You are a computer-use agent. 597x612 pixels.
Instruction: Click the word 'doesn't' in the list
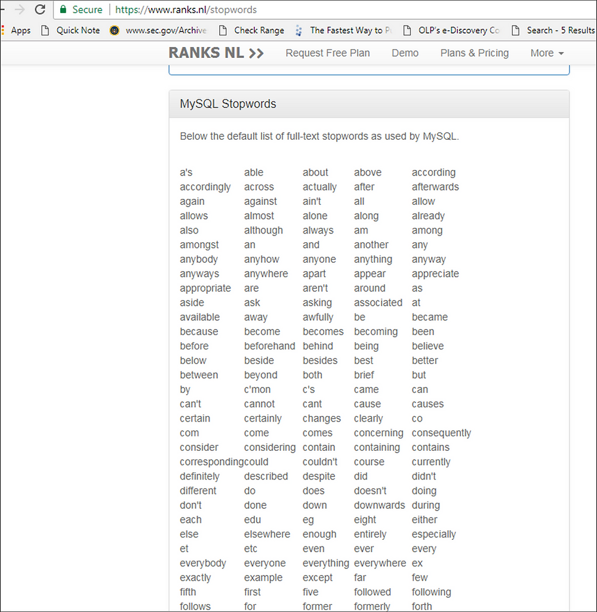(x=370, y=491)
